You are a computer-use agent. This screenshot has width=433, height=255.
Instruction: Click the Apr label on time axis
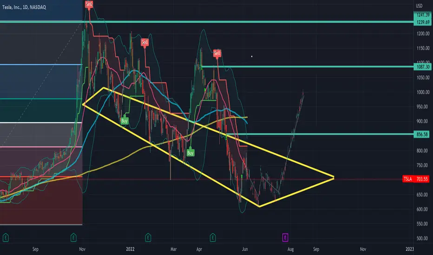(x=199, y=249)
